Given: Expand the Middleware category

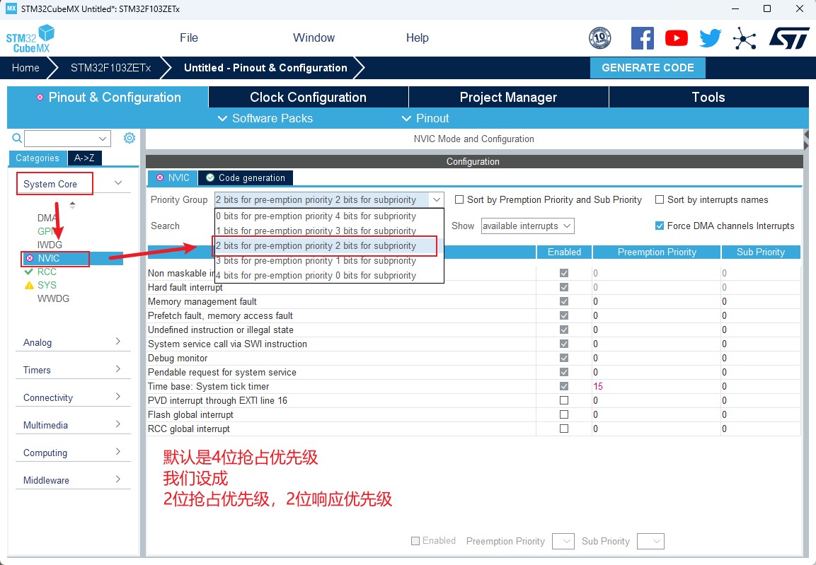Looking at the screenshot, I should 118,479.
